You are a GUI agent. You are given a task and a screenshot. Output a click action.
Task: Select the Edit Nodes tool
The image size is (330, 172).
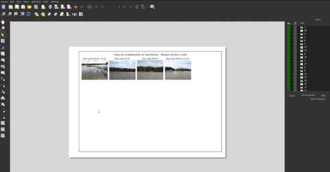(x=3, y=47)
